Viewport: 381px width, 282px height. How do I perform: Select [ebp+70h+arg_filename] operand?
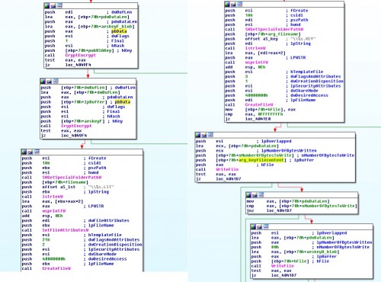tap(273, 34)
